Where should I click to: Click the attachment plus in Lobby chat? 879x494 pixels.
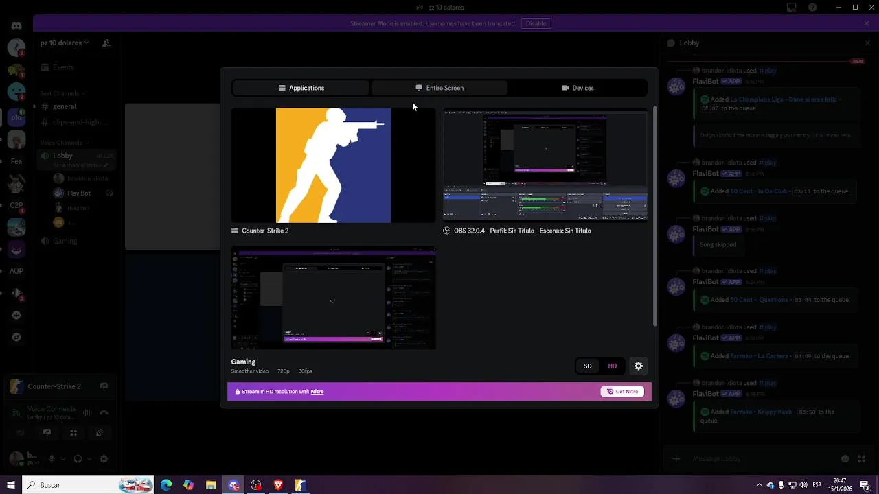tap(676, 459)
